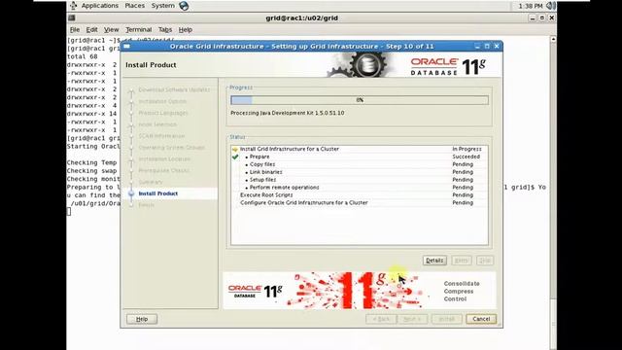Select 'Perform remote operations' status row
Image resolution: width=622 pixels, height=350 pixels.
click(x=360, y=188)
